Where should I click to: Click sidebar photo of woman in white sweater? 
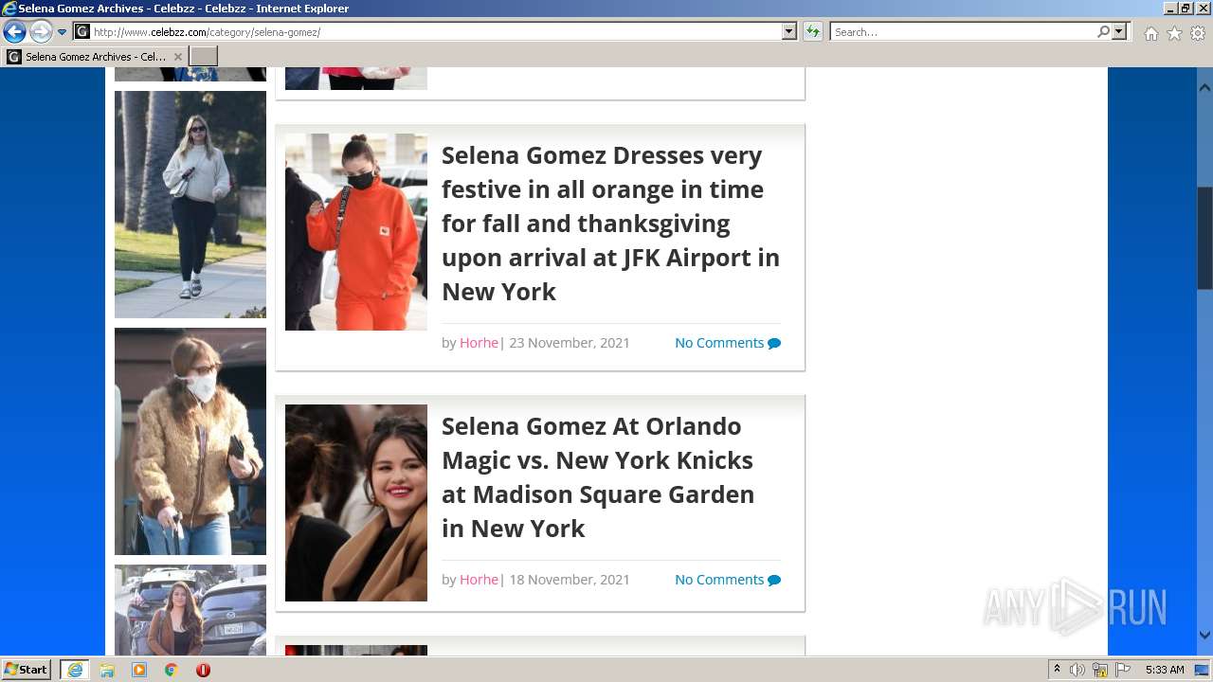(x=190, y=205)
